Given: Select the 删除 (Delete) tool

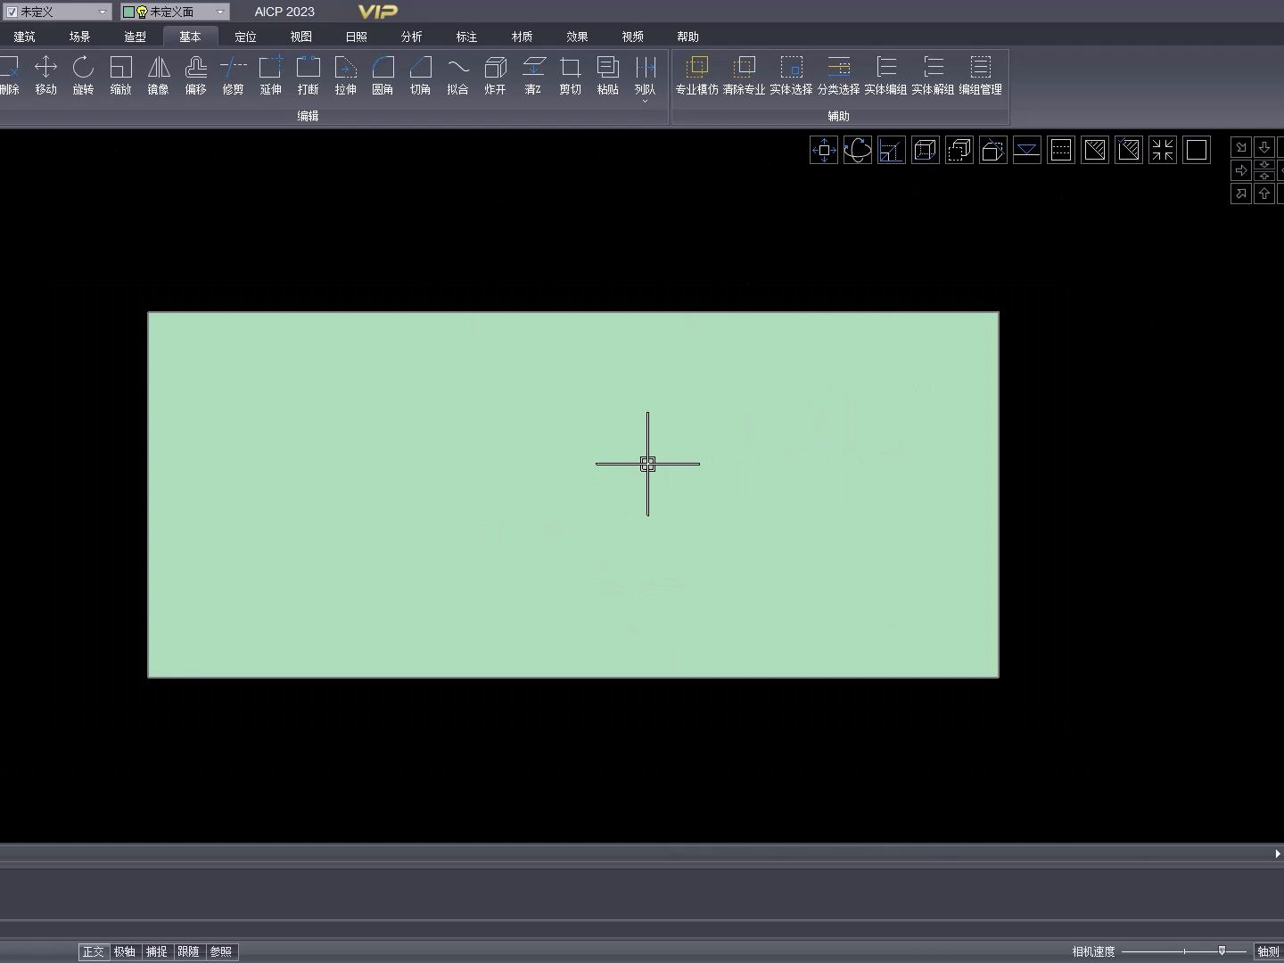Looking at the screenshot, I should coord(9,76).
